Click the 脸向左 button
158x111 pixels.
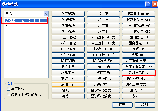[x=103, y=20]
